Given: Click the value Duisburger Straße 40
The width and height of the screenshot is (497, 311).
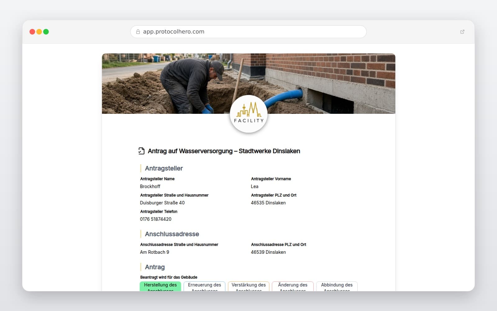Looking at the screenshot, I should [162, 203].
